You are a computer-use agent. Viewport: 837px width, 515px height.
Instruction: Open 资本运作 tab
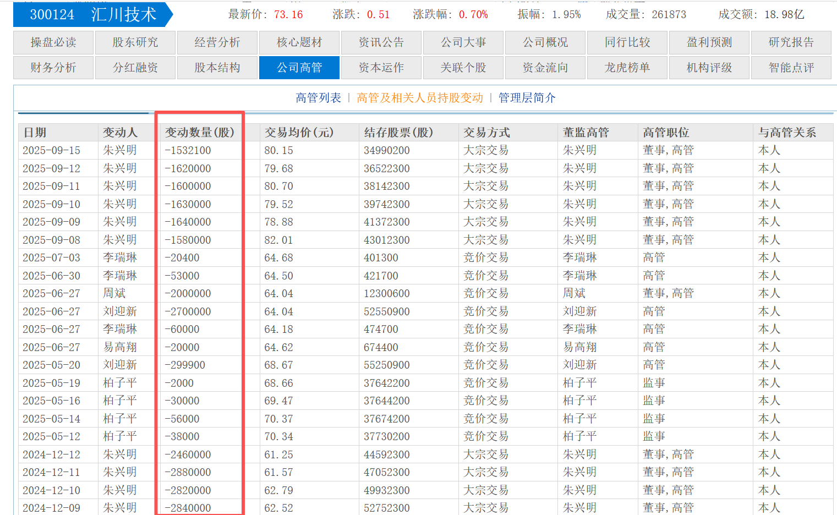tap(381, 68)
